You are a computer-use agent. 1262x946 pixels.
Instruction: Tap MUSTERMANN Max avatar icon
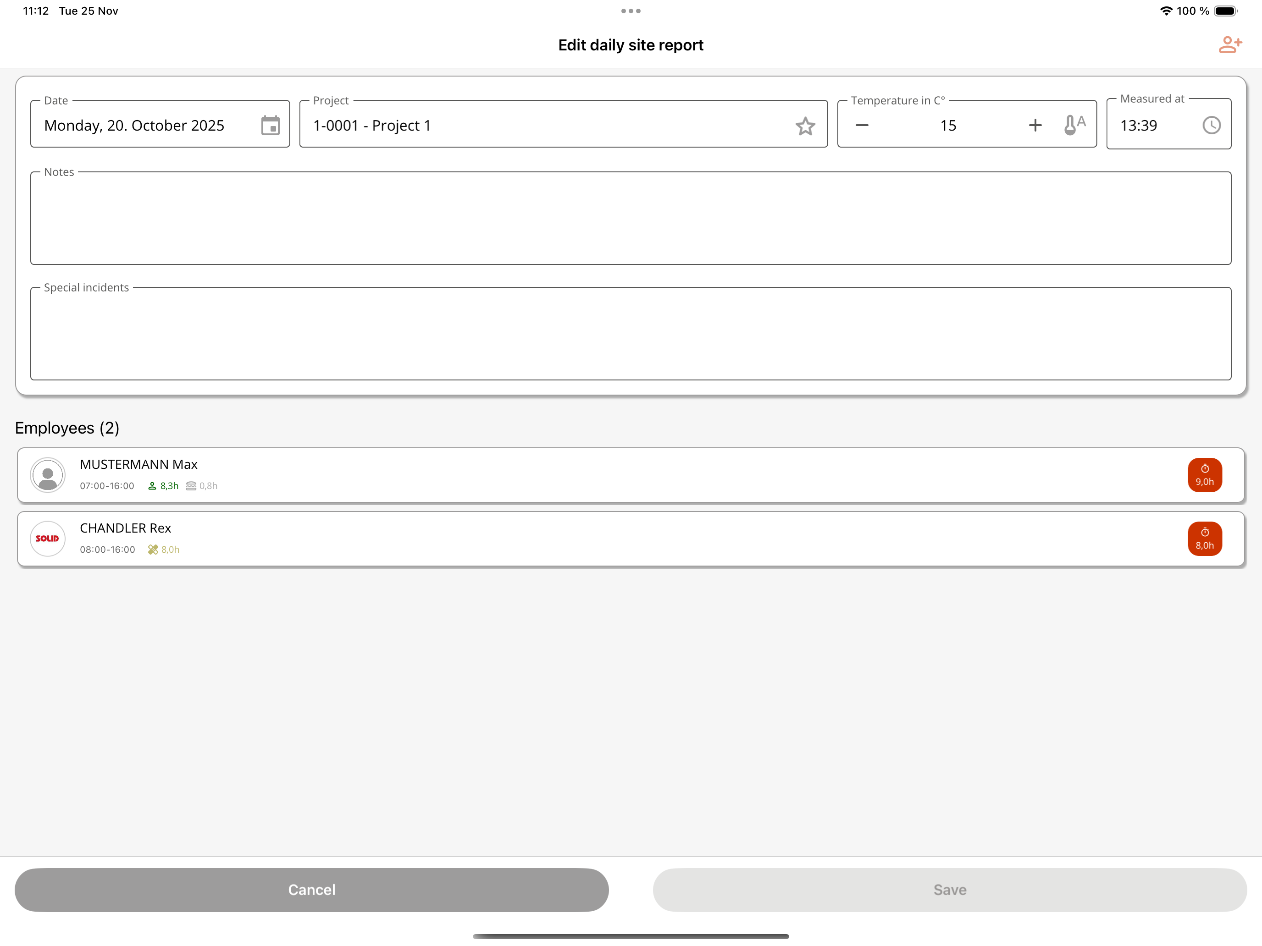tap(47, 475)
